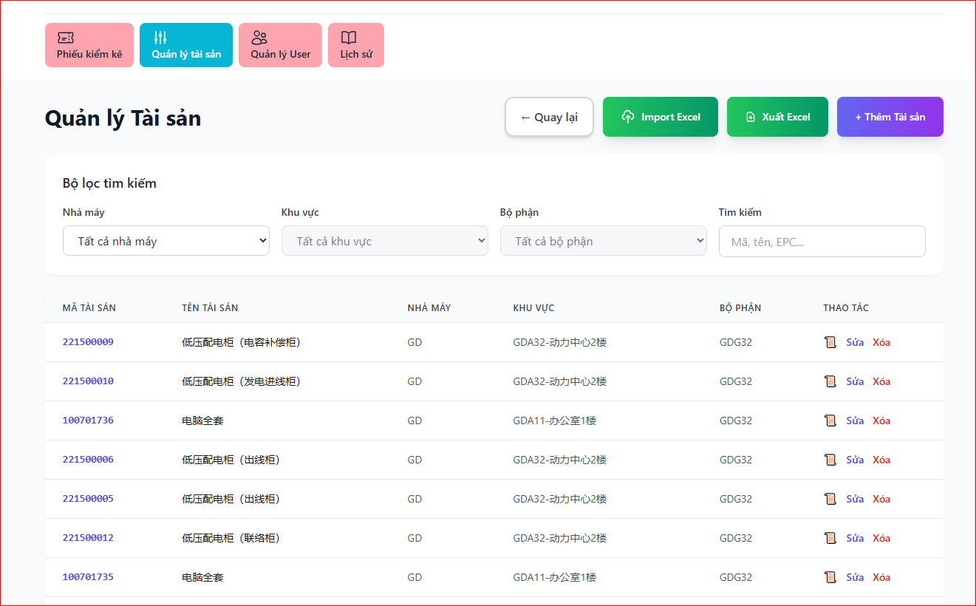The height and width of the screenshot is (606, 976).
Task: Open the Khu vực dropdown
Action: pos(384,241)
